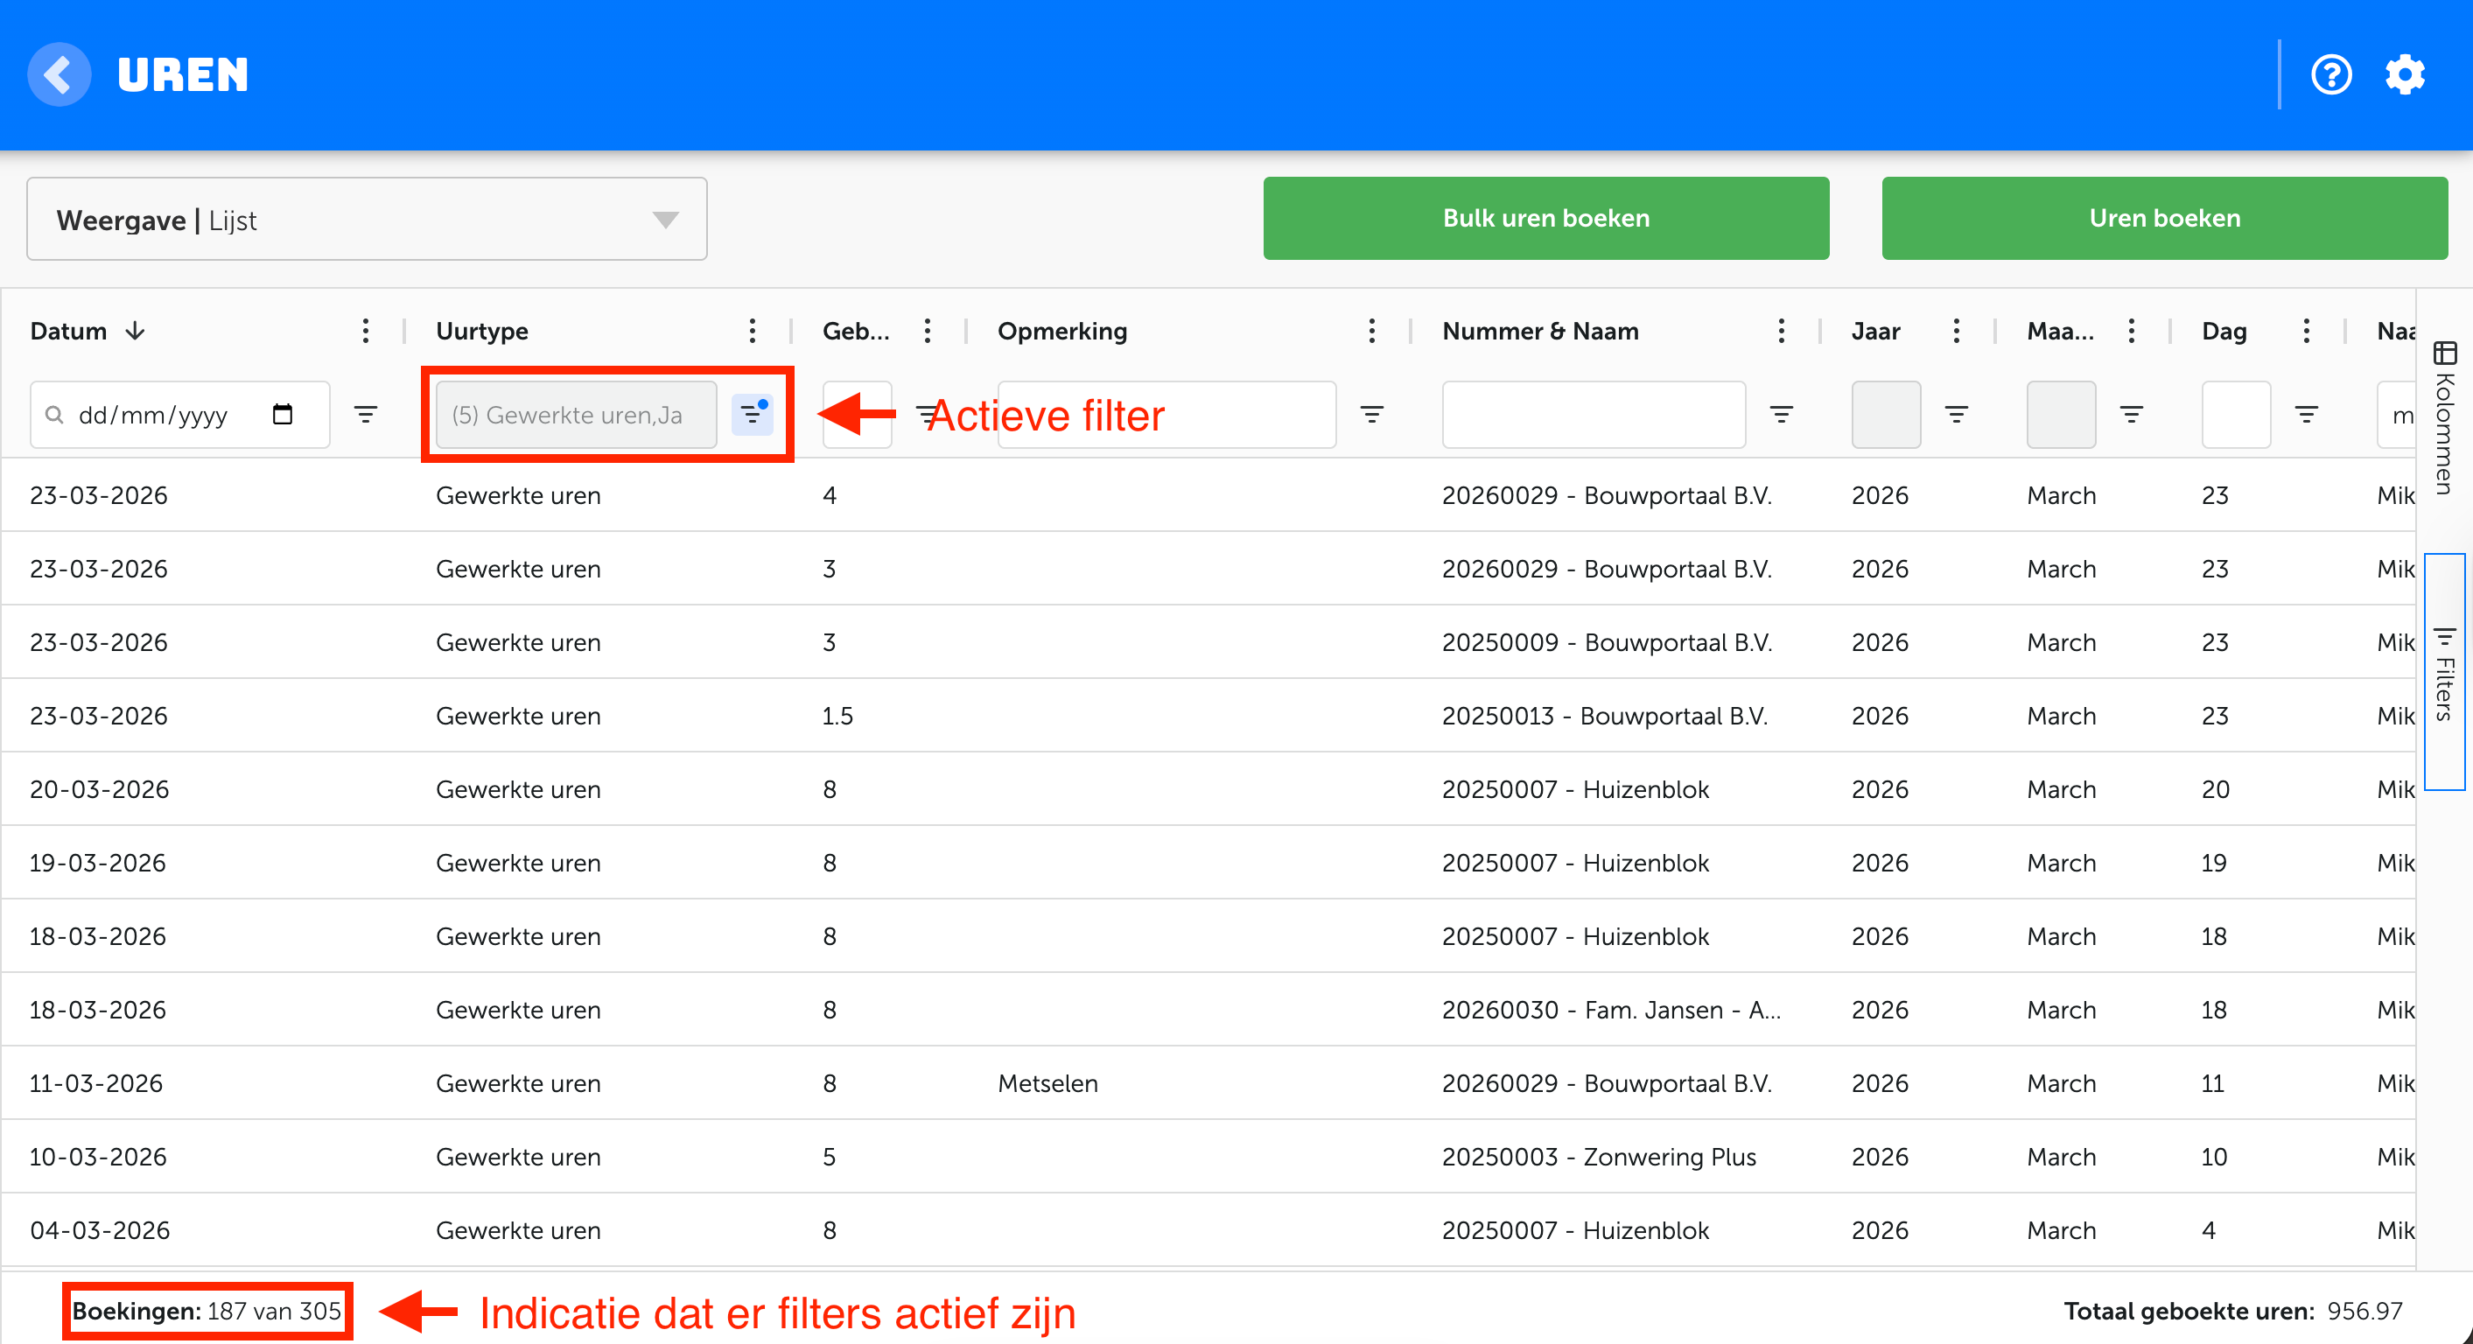
Task: Select the date cell 19-03-2026
Action: [98, 862]
